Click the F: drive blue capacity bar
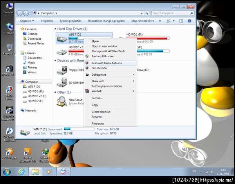This screenshot has height=184, width=235. (x=153, y=51)
